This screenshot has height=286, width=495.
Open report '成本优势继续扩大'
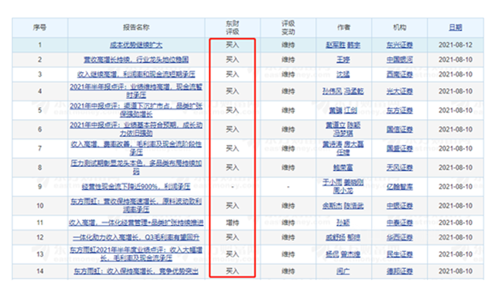click(x=136, y=45)
